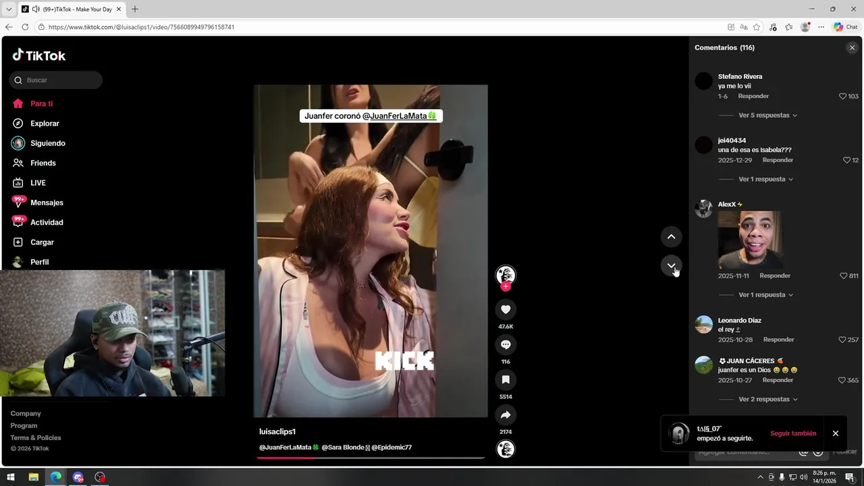The width and height of the screenshot is (864, 486).
Task: Open browser favorites list icon
Action: pyautogui.click(x=789, y=27)
